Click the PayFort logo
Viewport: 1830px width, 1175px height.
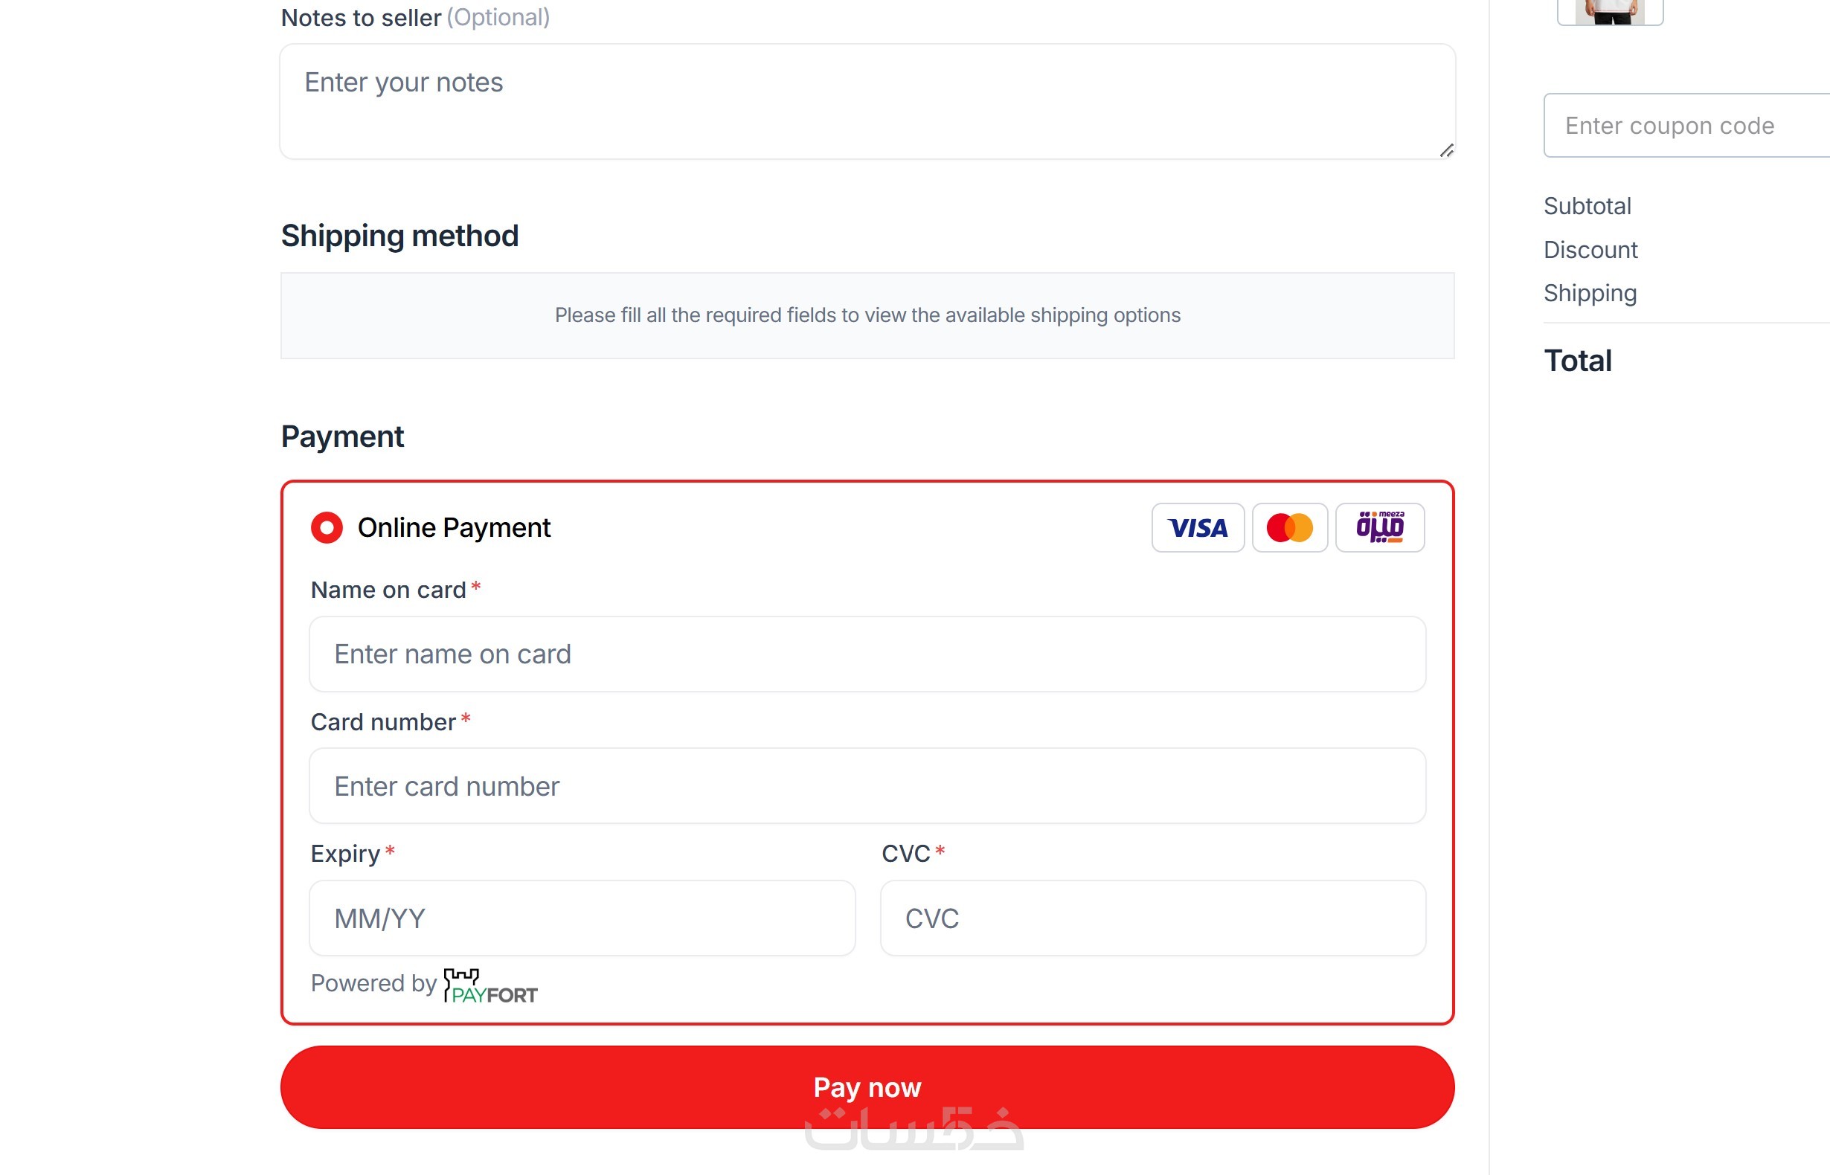(x=491, y=986)
